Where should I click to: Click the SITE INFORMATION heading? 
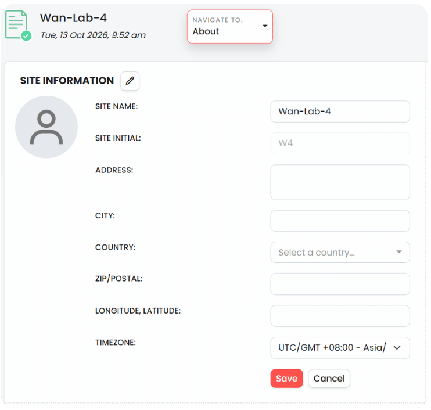(x=67, y=81)
